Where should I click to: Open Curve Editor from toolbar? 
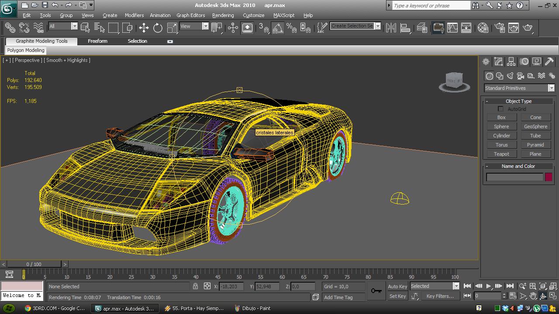[x=452, y=28]
